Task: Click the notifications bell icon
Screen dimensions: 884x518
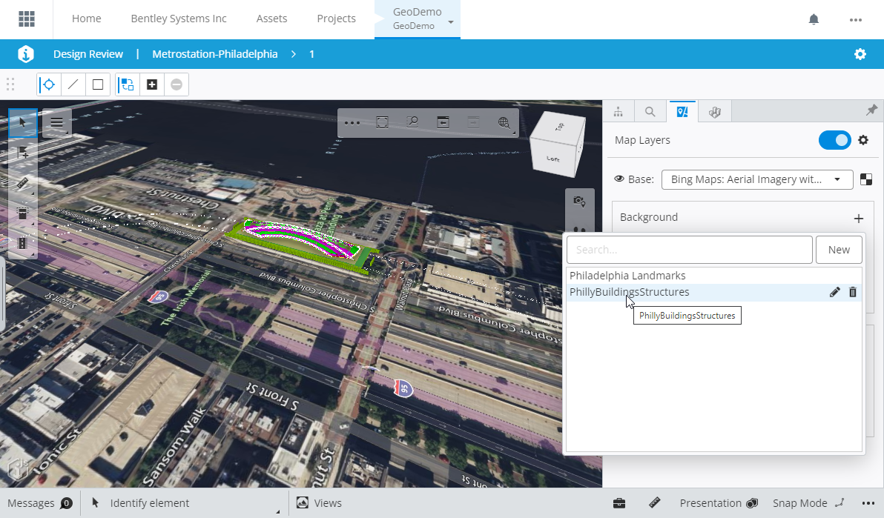Action: 814,19
